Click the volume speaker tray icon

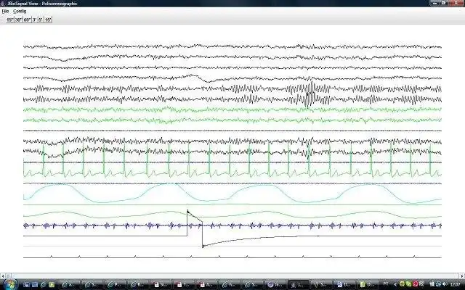point(445,284)
